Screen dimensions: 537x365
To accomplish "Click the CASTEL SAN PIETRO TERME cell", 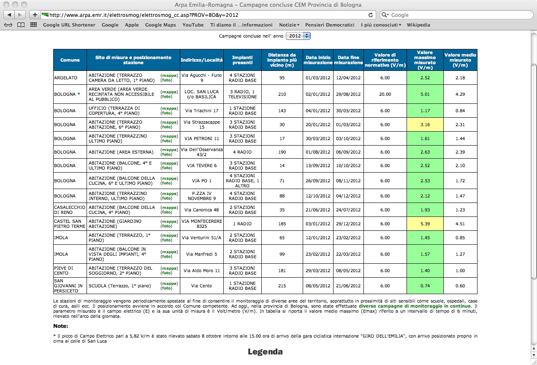I will click(x=70, y=224).
